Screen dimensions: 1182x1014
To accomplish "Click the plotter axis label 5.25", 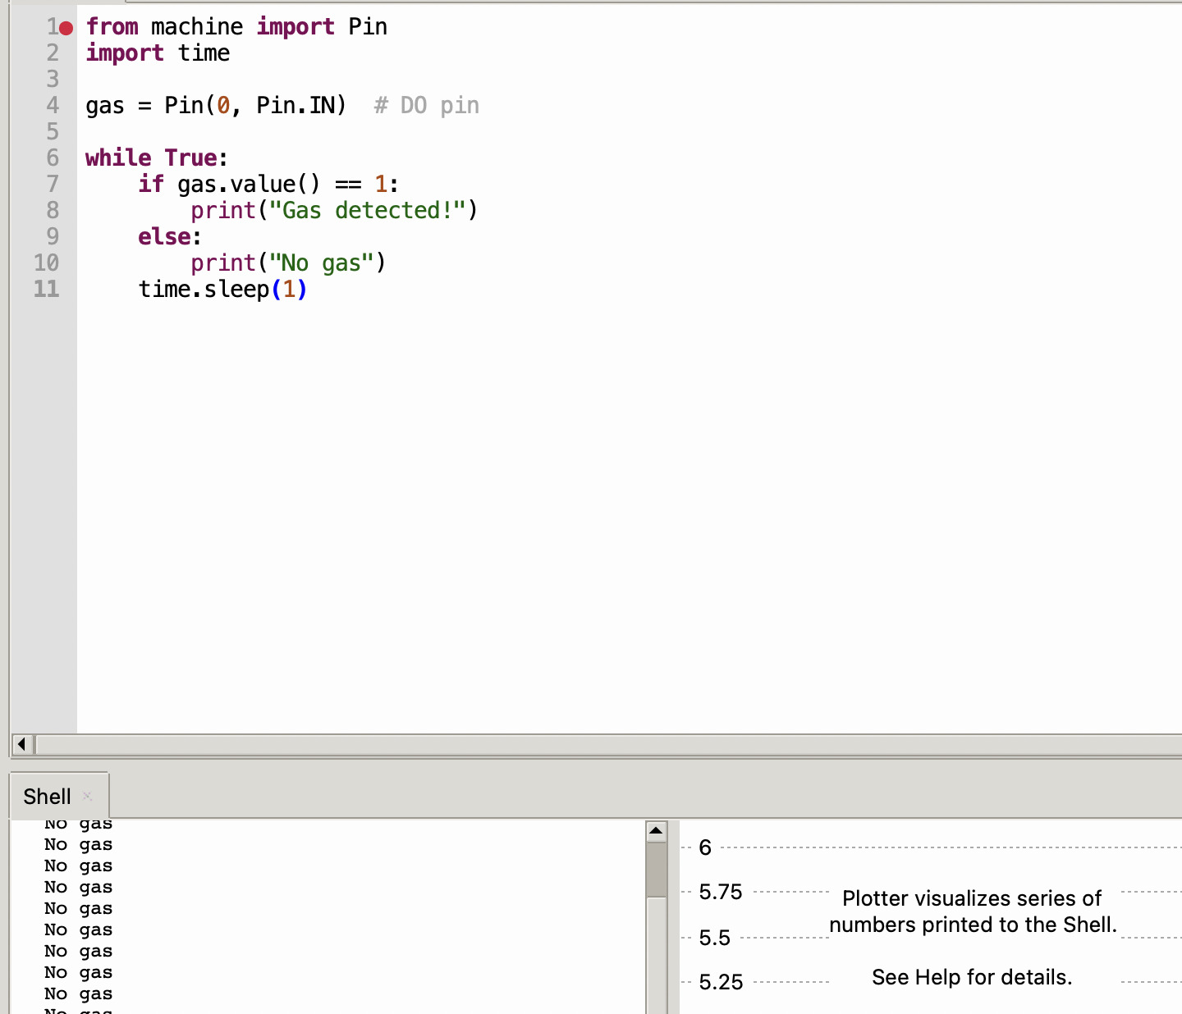I will tap(721, 982).
